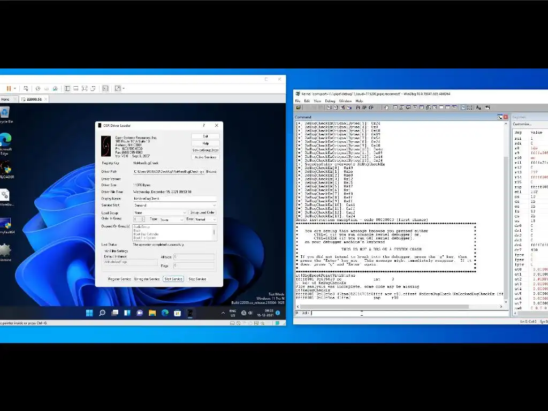Open Microsoft Store on the guest taskbar

(178, 313)
